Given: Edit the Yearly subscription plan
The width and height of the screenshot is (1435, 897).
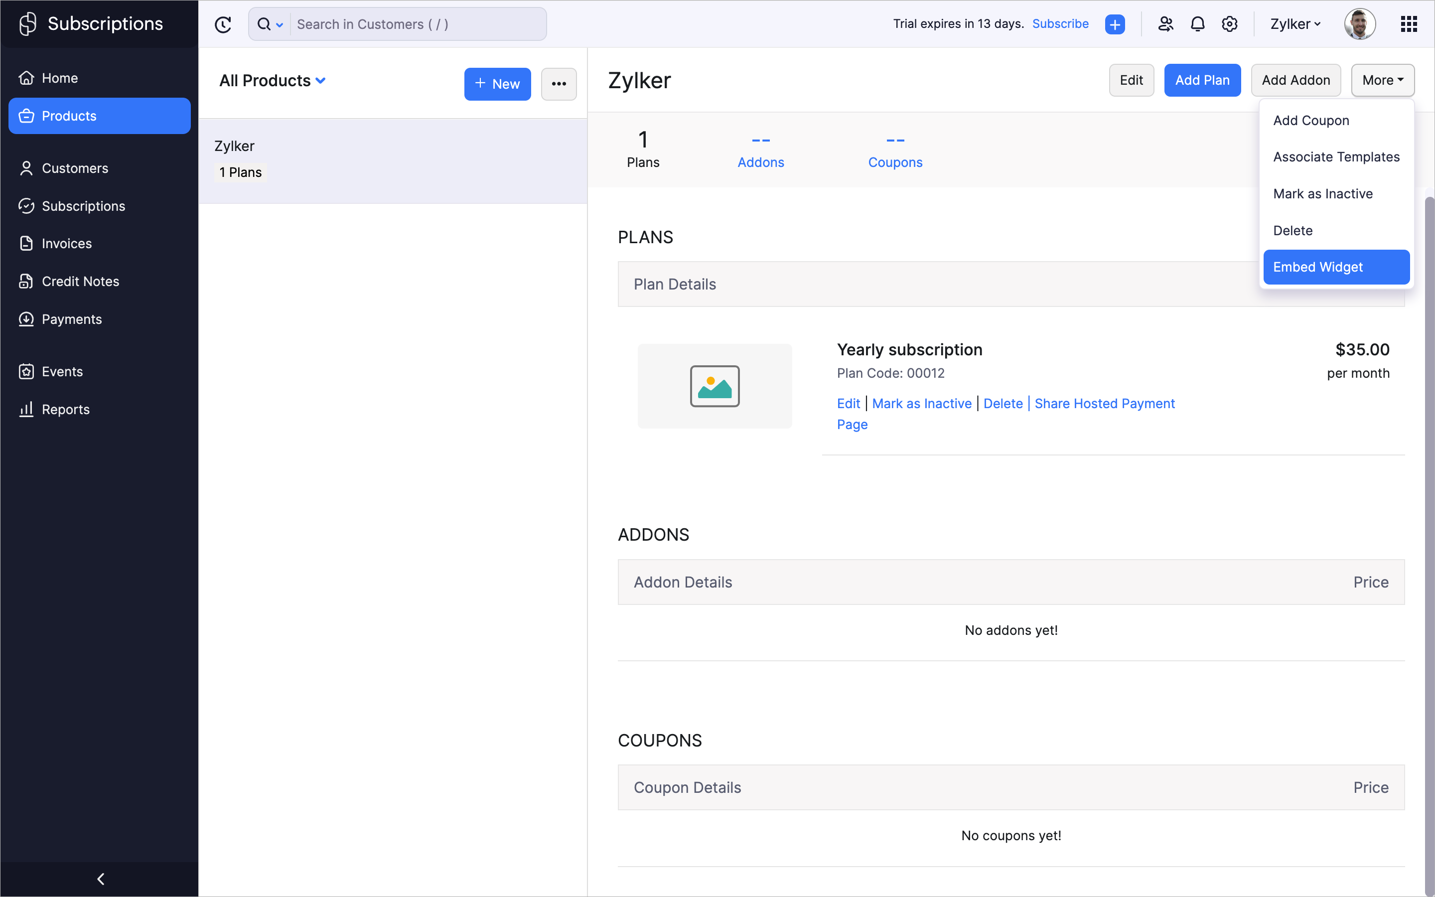Looking at the screenshot, I should pyautogui.click(x=849, y=404).
